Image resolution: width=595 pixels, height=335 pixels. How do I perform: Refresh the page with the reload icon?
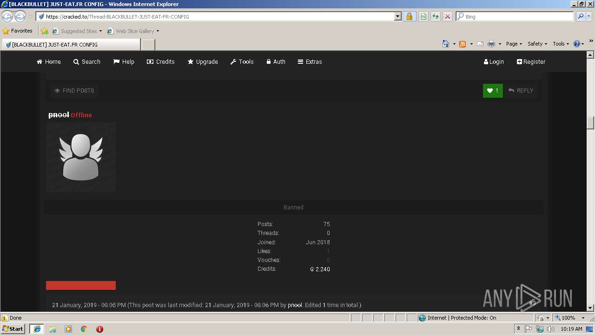pyautogui.click(x=436, y=16)
